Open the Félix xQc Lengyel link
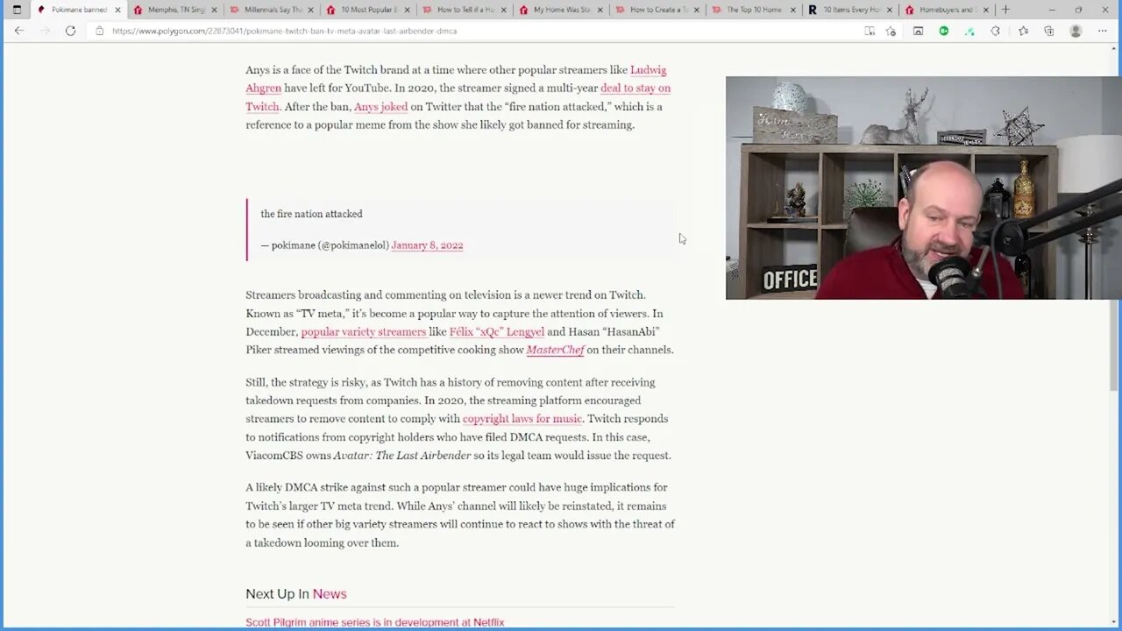The height and width of the screenshot is (631, 1122). 496,332
